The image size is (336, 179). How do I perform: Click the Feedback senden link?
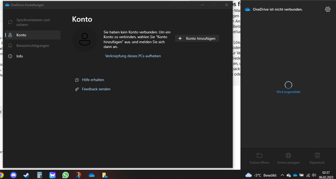click(x=96, y=89)
